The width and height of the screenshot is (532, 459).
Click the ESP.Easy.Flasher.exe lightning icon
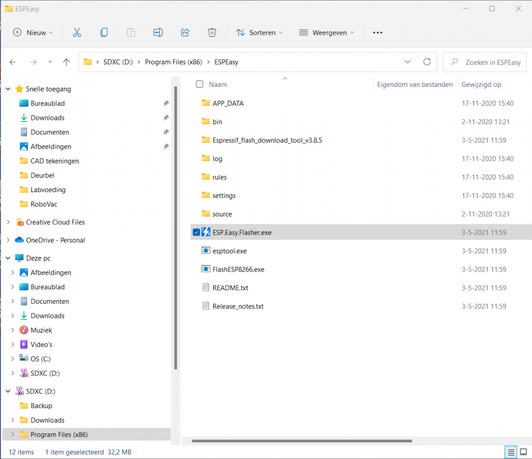(x=206, y=232)
